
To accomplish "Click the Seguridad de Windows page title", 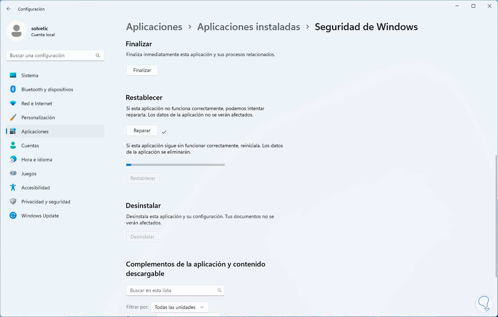I will [366, 27].
